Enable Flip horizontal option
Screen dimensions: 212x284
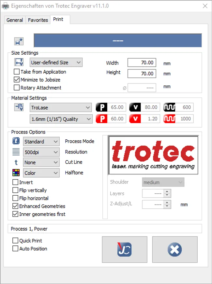(15, 198)
